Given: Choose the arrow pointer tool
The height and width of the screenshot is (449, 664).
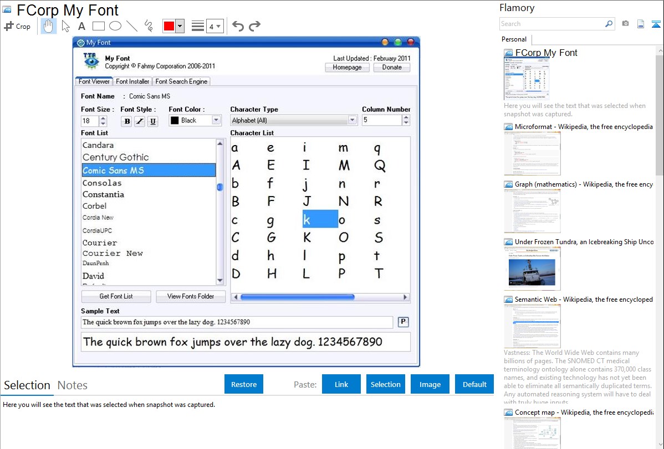Looking at the screenshot, I should [66, 26].
